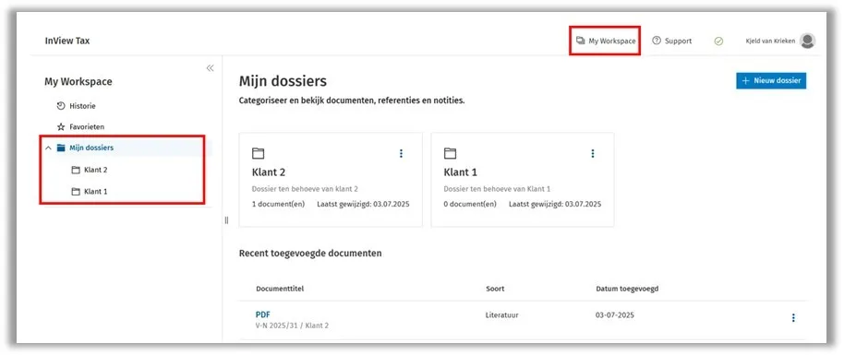
Task: Click the InView Tax logo text
Action: (x=67, y=41)
